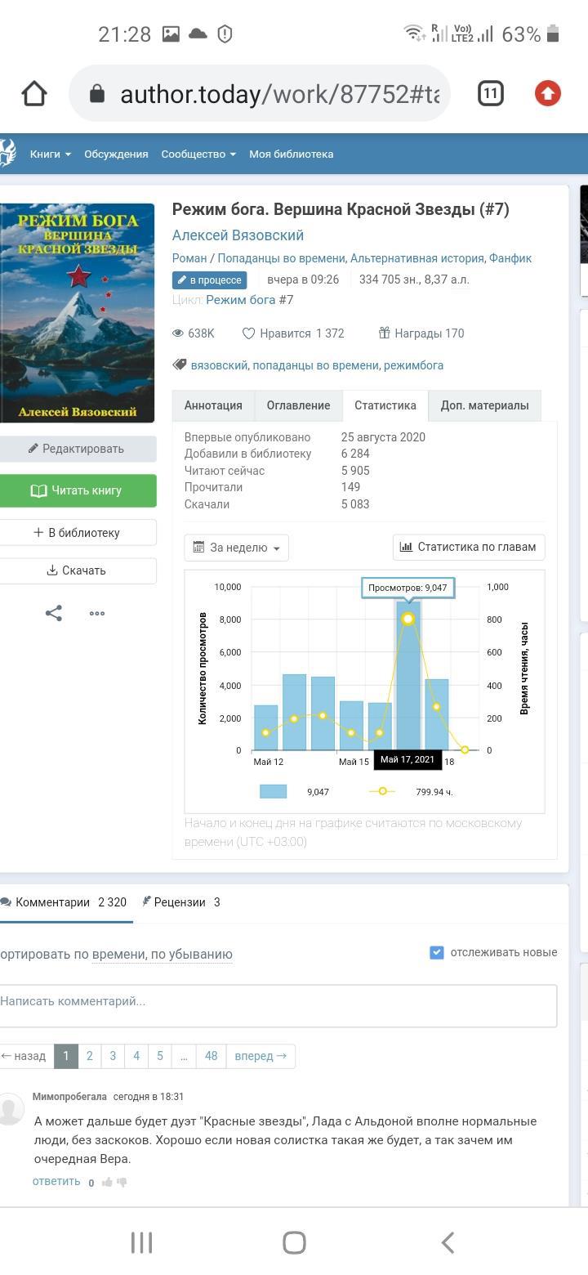Open the Книги dropdown menu
The image size is (588, 1275).
pyautogui.click(x=50, y=154)
